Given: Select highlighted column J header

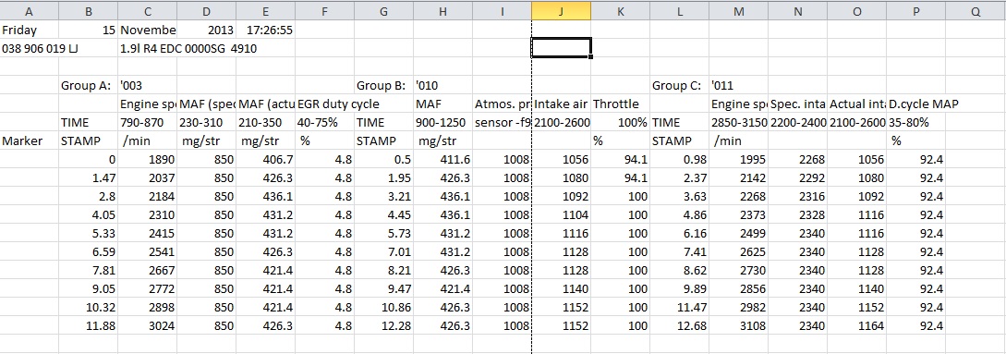Looking at the screenshot, I should 561,10.
